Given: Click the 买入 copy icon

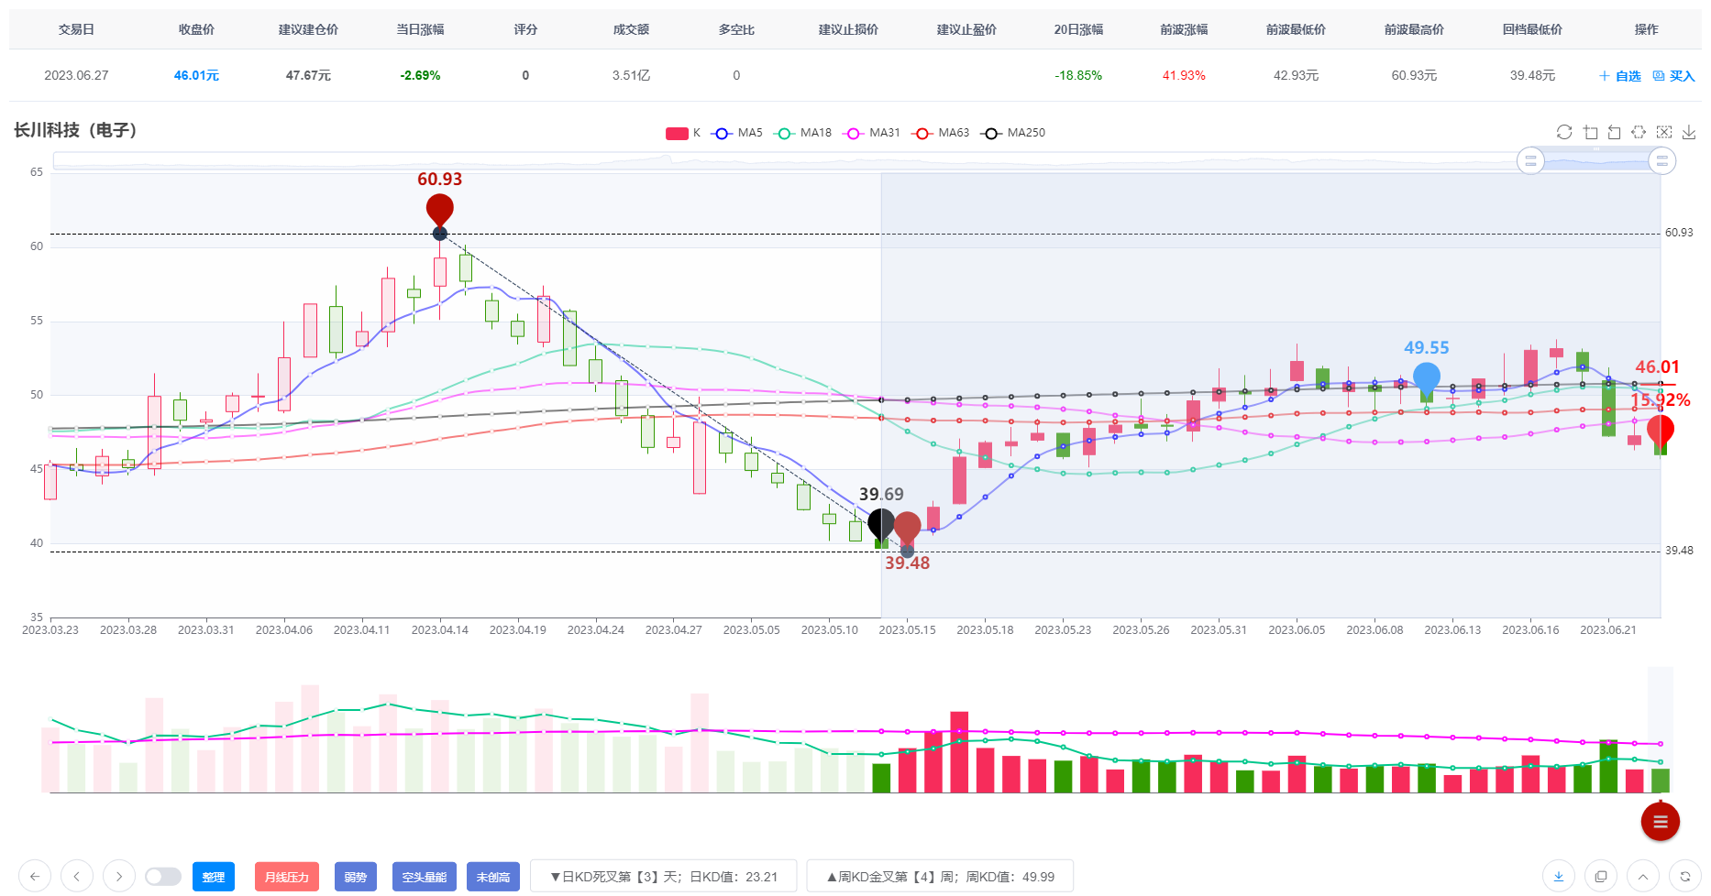Looking at the screenshot, I should [x=1658, y=76].
